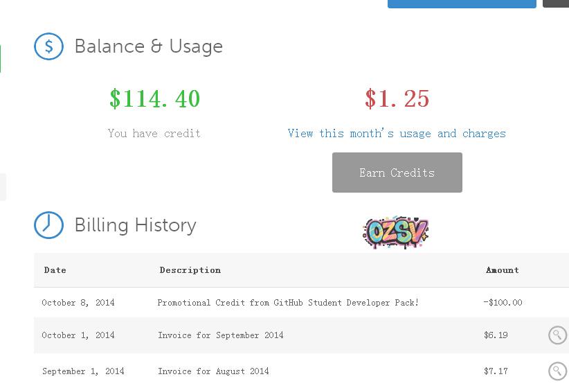Image resolution: width=569 pixels, height=388 pixels.
Task: Click the -$100.00 promotional credit amount
Action: click(x=503, y=303)
